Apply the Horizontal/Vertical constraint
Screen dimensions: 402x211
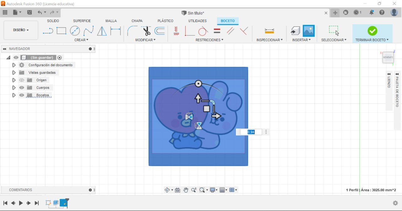[x=176, y=31]
